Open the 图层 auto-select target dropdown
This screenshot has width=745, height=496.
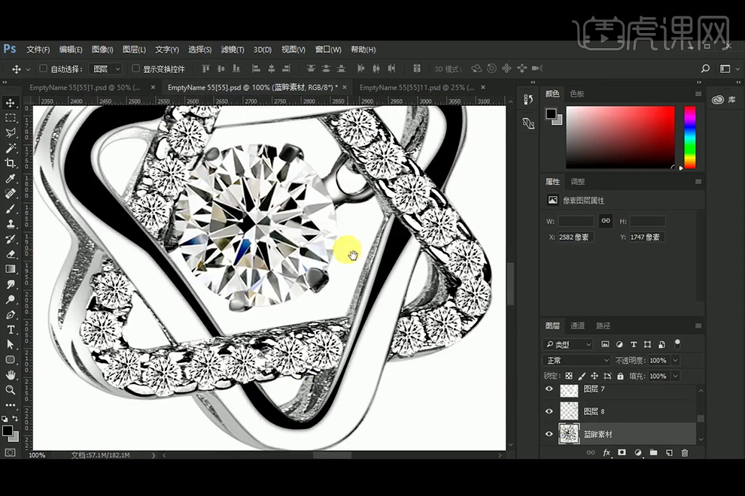[106, 69]
